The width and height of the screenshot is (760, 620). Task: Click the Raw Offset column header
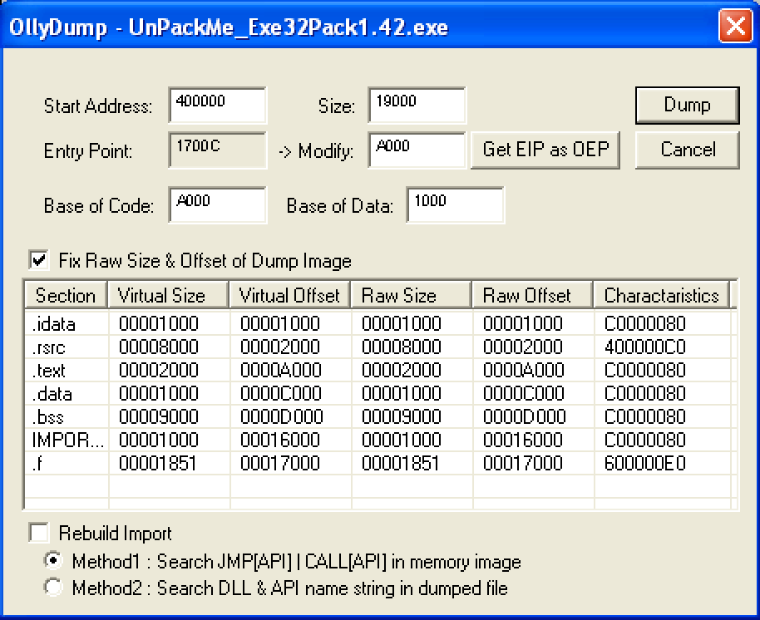[x=533, y=295]
